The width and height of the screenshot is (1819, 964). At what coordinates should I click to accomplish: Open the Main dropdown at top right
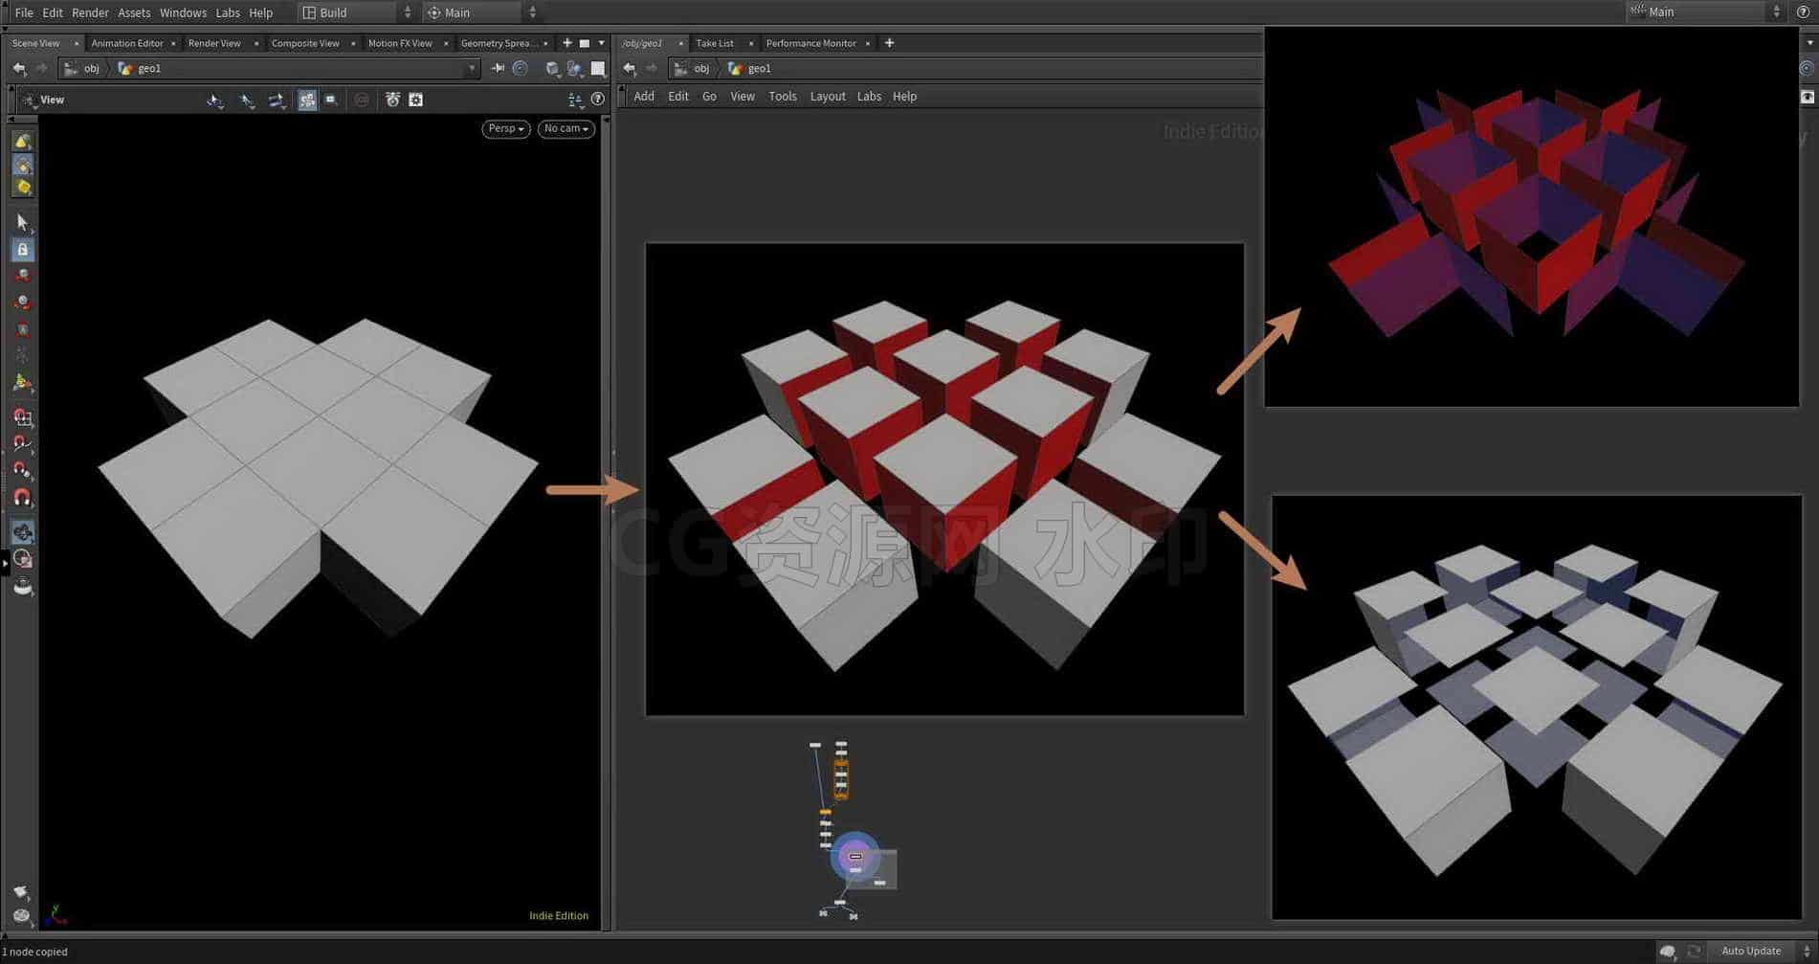[1706, 11]
